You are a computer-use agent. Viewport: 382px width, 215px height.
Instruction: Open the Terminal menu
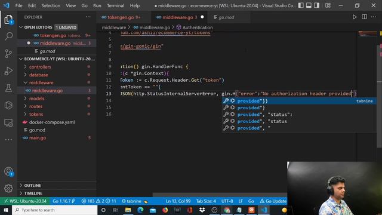click(x=115, y=5)
